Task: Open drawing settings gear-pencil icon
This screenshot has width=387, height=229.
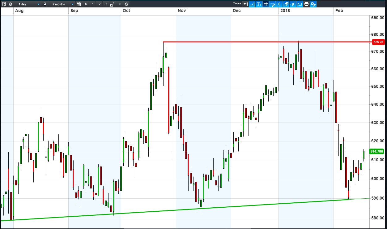Action: (313, 4)
